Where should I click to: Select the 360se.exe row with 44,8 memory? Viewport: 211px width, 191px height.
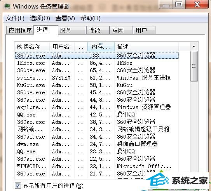tap(97, 100)
